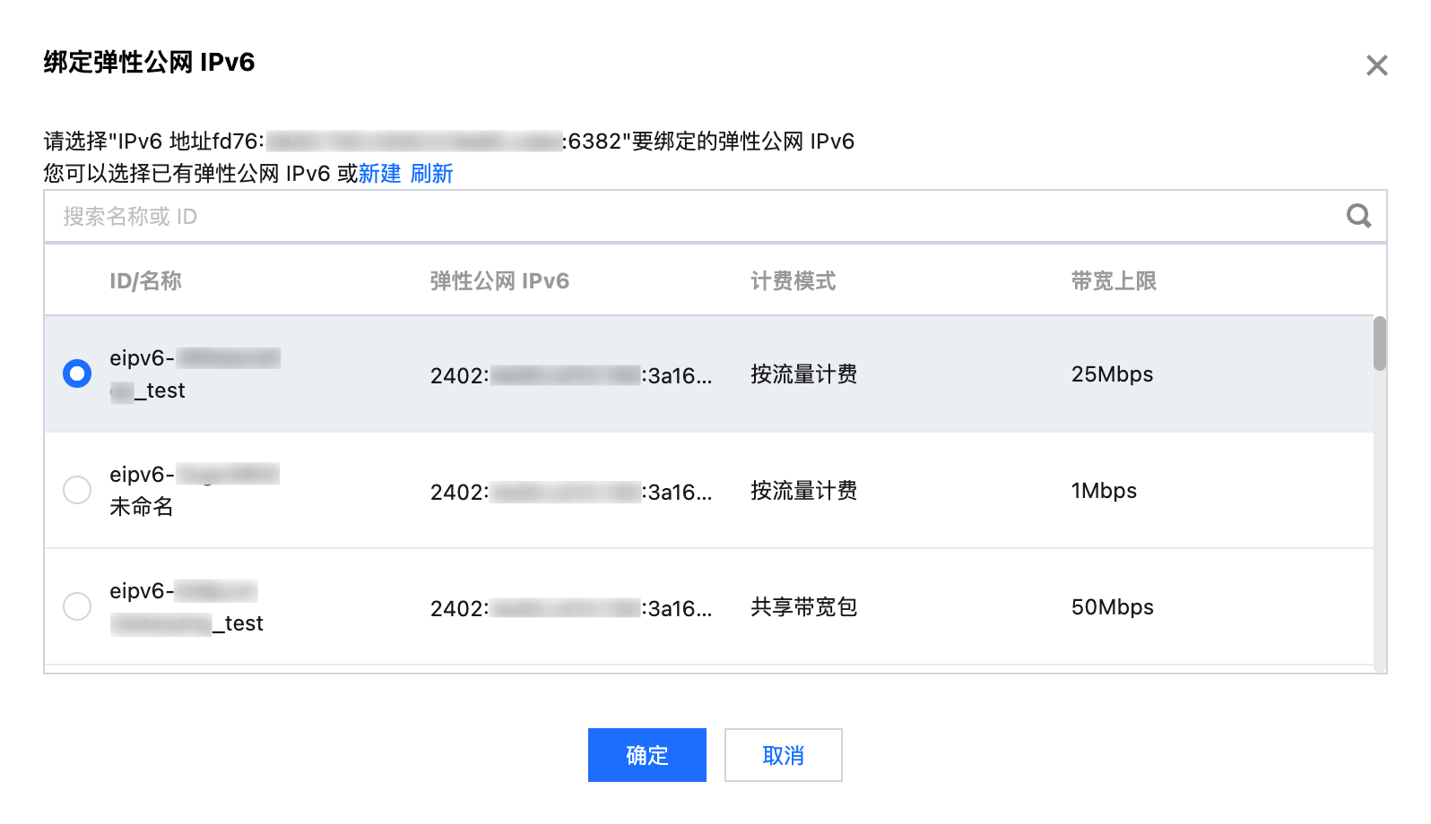Click the 弹性公网 IPv6 column header
Viewport: 1431px width, 824px height.
499,281
